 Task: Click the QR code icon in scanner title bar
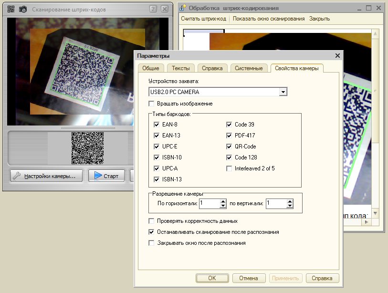tap(10, 9)
